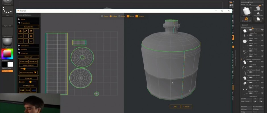Select the Scale transform icon
The height and width of the screenshot is (113, 267).
[x=26, y=31]
